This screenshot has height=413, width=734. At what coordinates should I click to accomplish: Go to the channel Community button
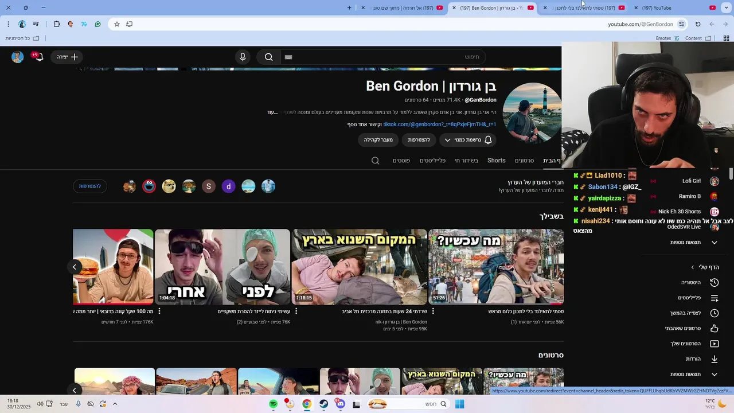point(378,139)
